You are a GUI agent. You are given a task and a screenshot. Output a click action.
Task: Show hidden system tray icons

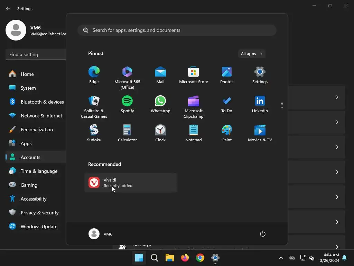coord(281,258)
